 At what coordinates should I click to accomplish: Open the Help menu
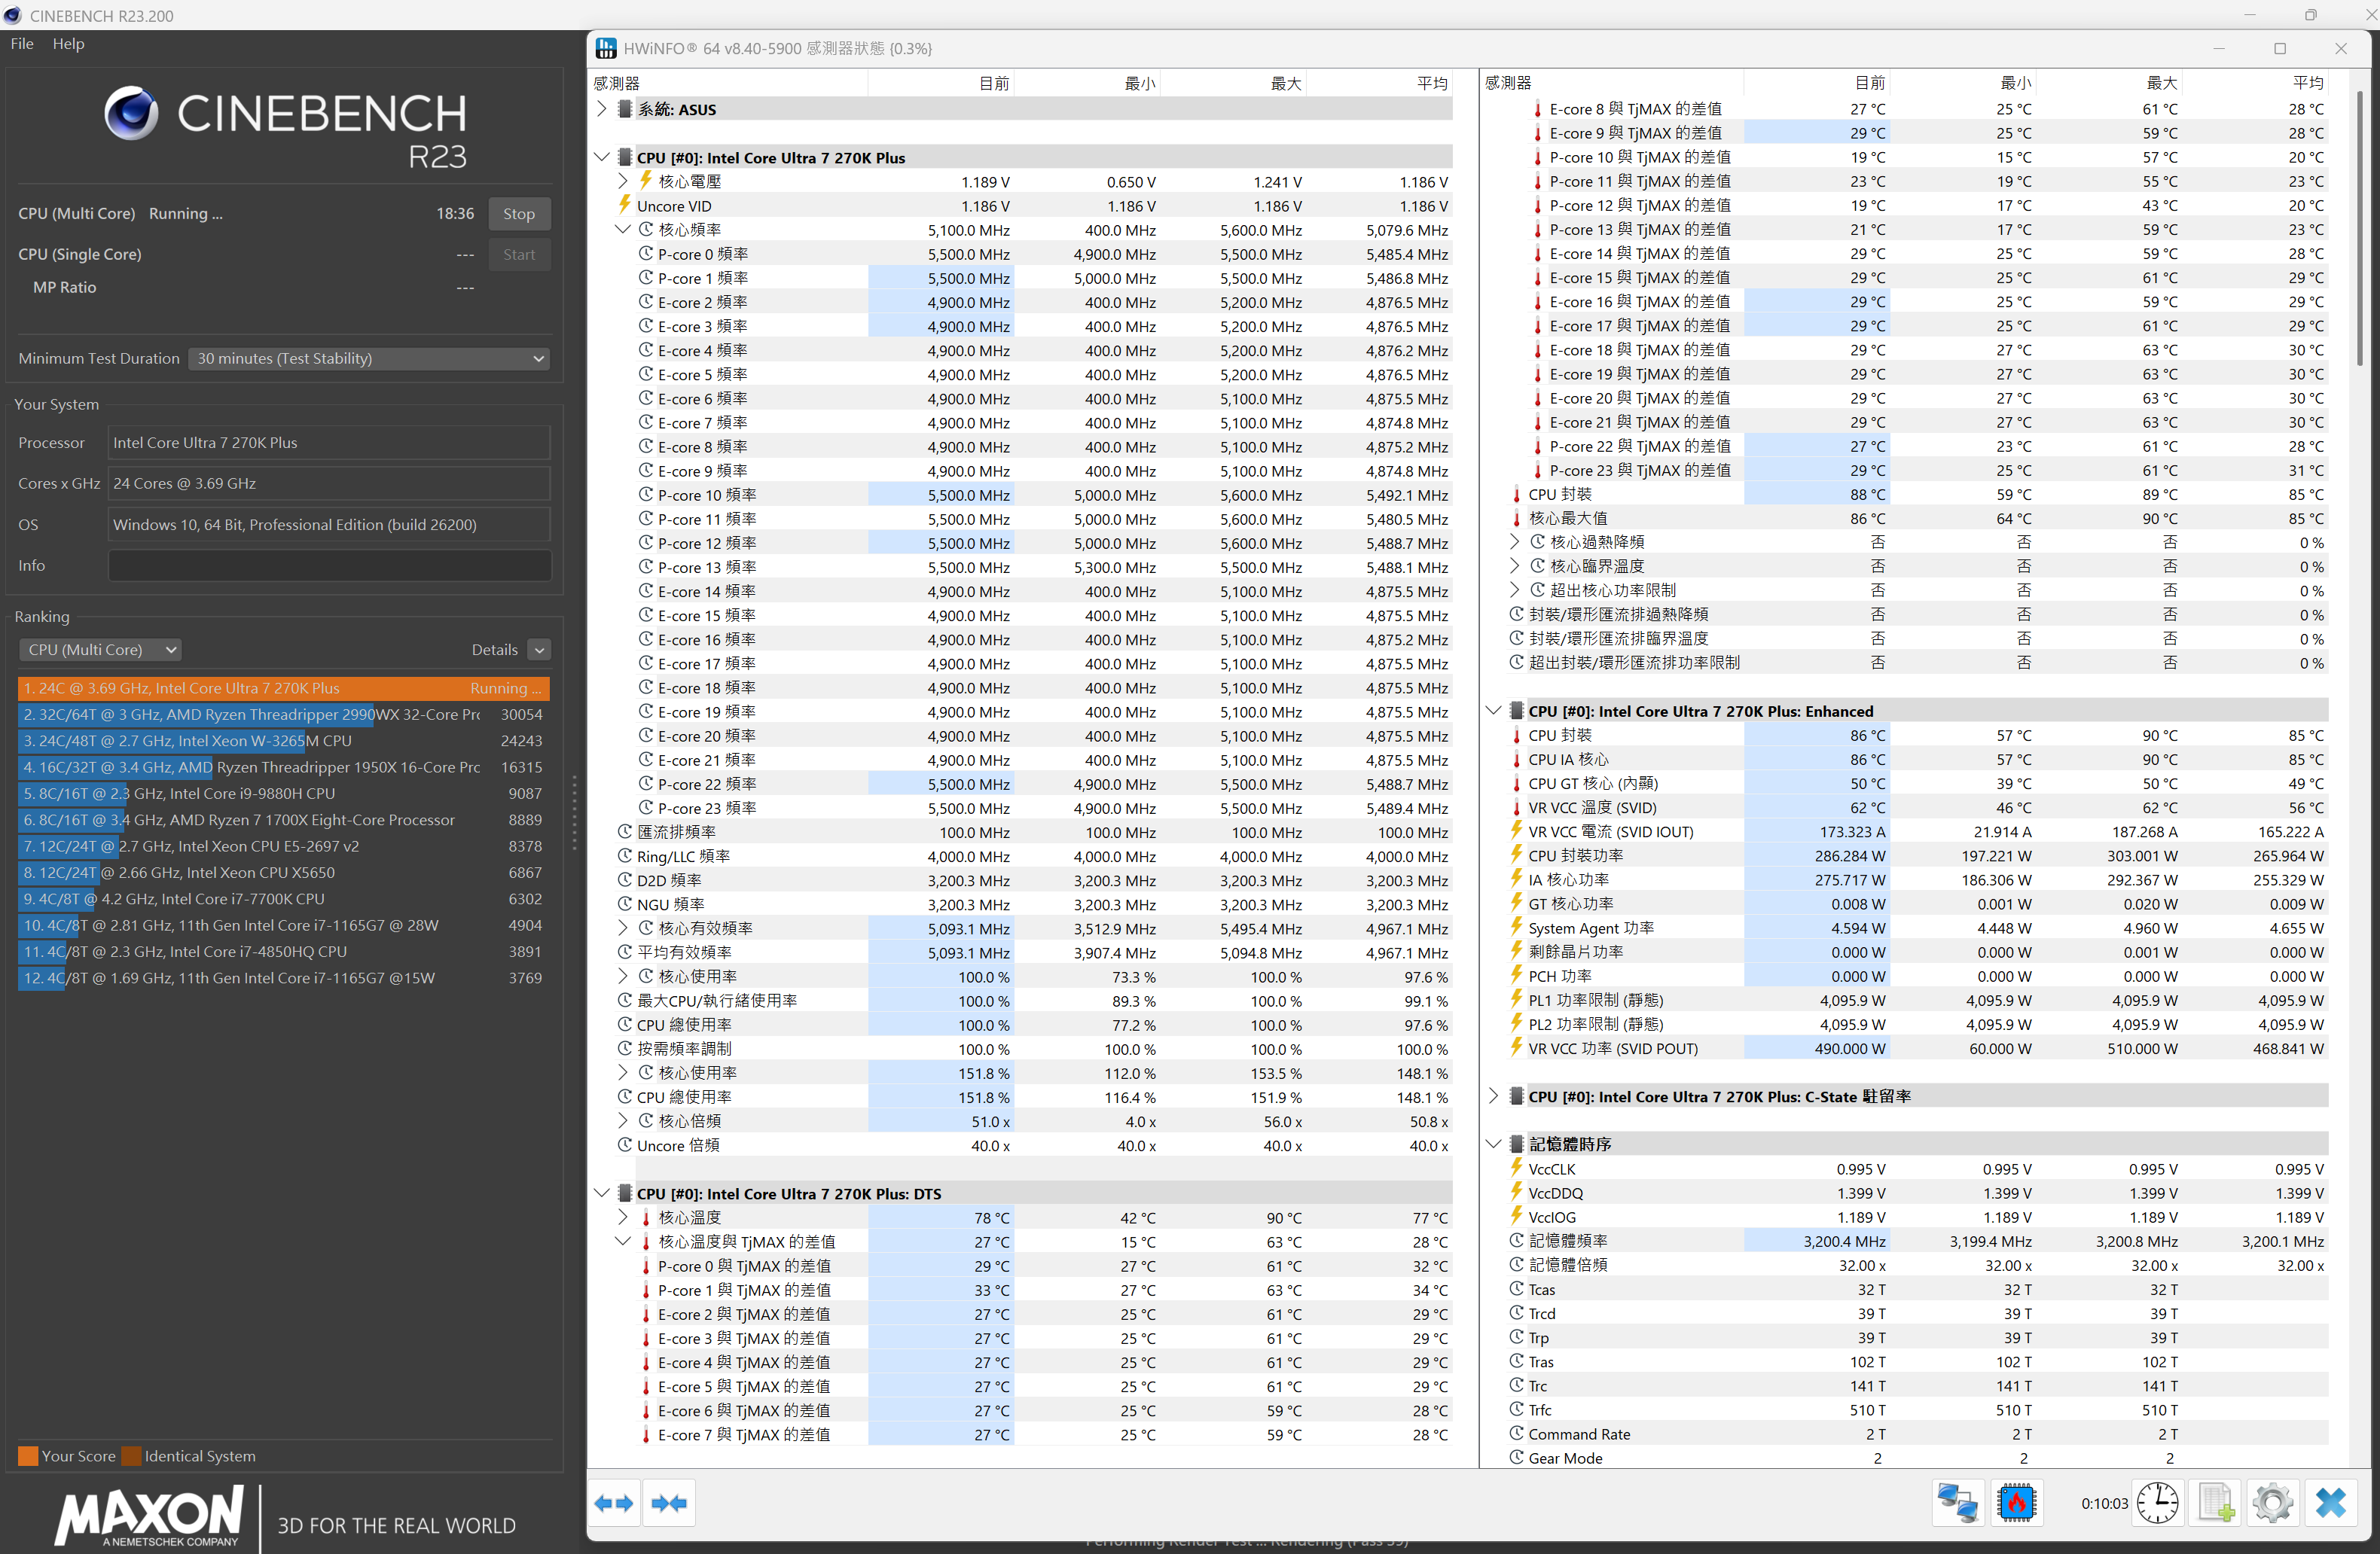tap(68, 44)
